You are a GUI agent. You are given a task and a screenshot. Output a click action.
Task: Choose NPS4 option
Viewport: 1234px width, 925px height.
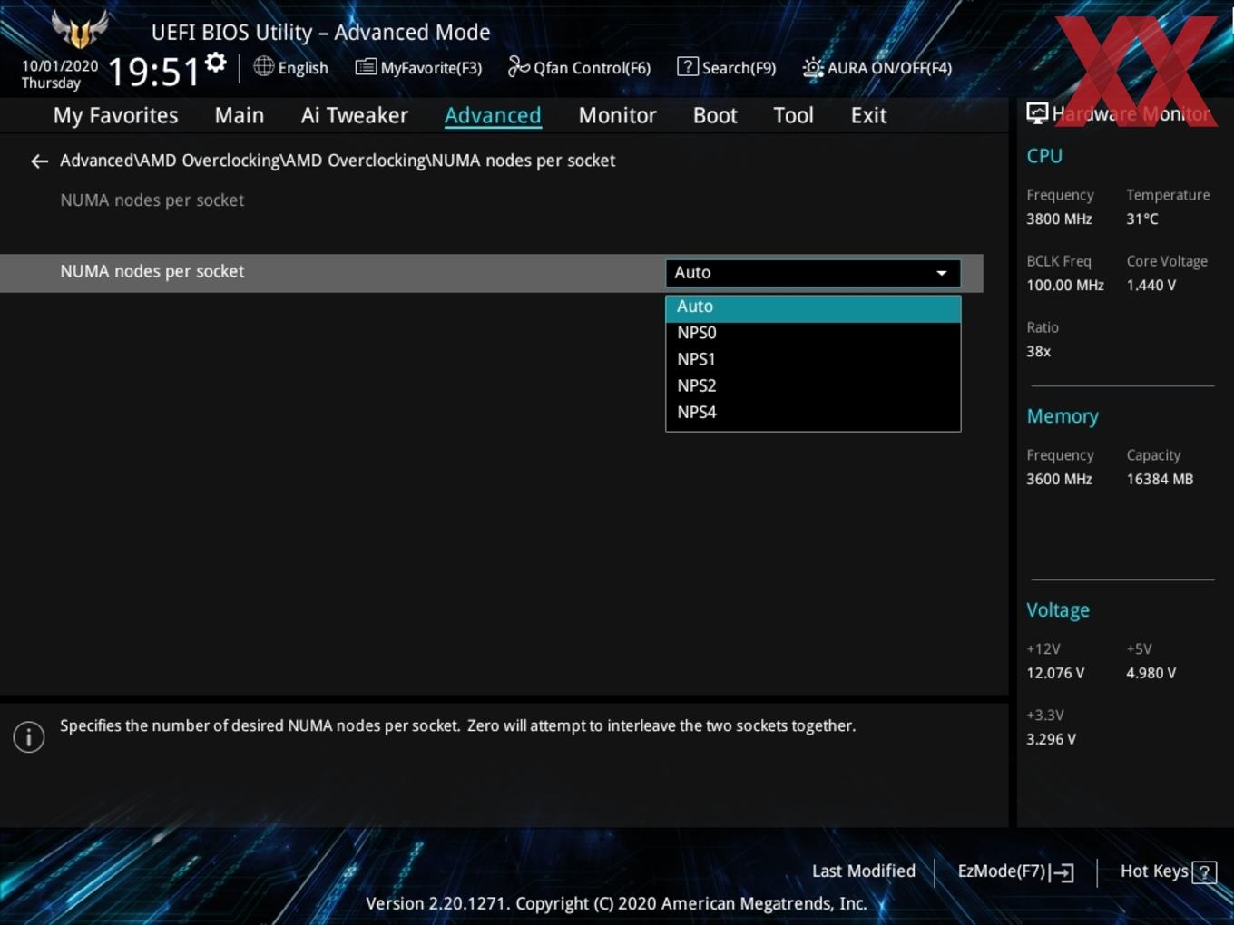pyautogui.click(x=813, y=412)
